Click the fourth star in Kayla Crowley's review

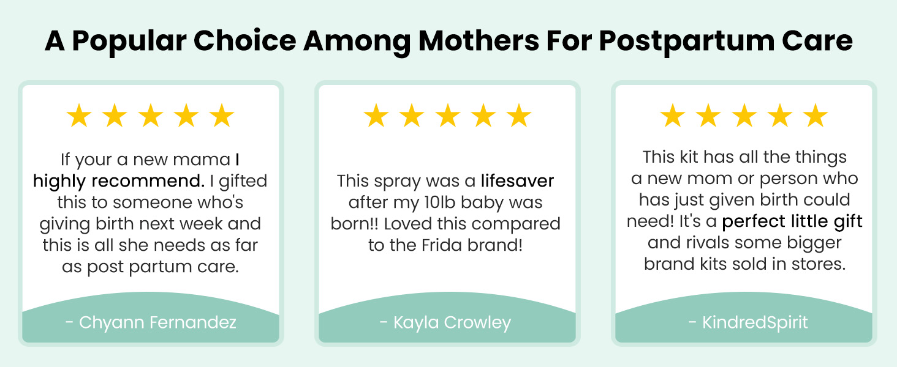pyautogui.click(x=483, y=116)
